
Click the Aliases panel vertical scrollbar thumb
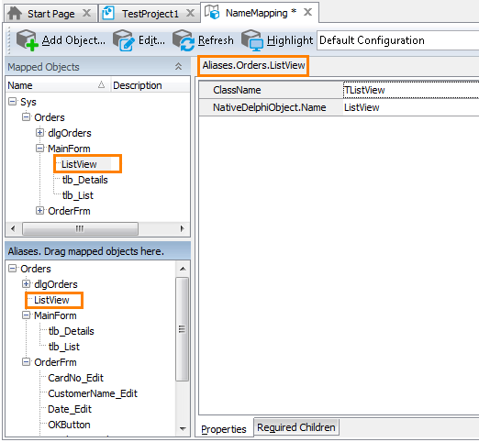pyautogui.click(x=183, y=329)
